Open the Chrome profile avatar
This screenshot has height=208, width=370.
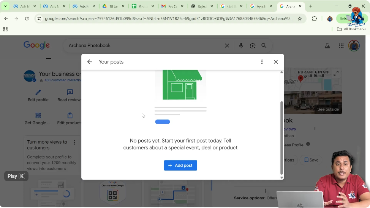330,19
